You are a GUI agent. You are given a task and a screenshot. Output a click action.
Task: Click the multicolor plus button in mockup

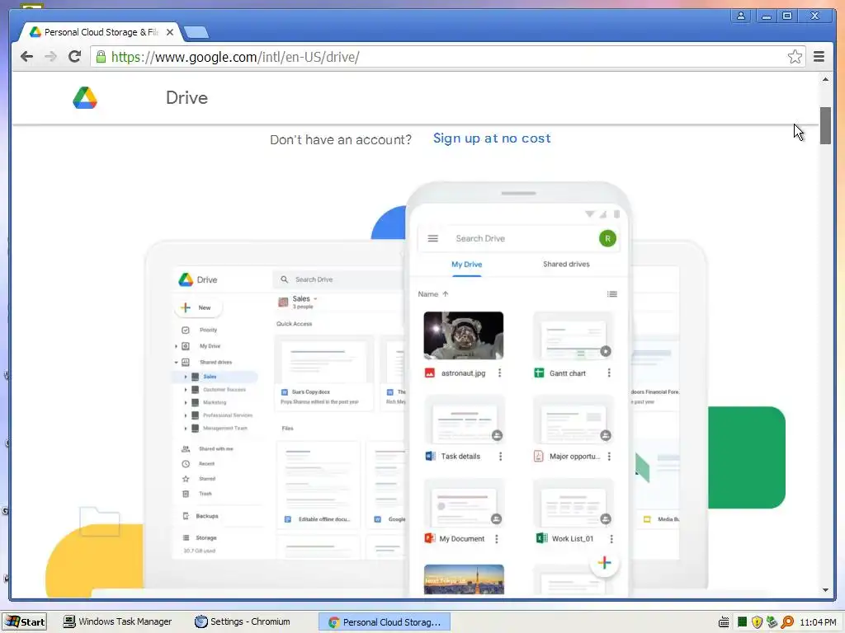(x=604, y=563)
